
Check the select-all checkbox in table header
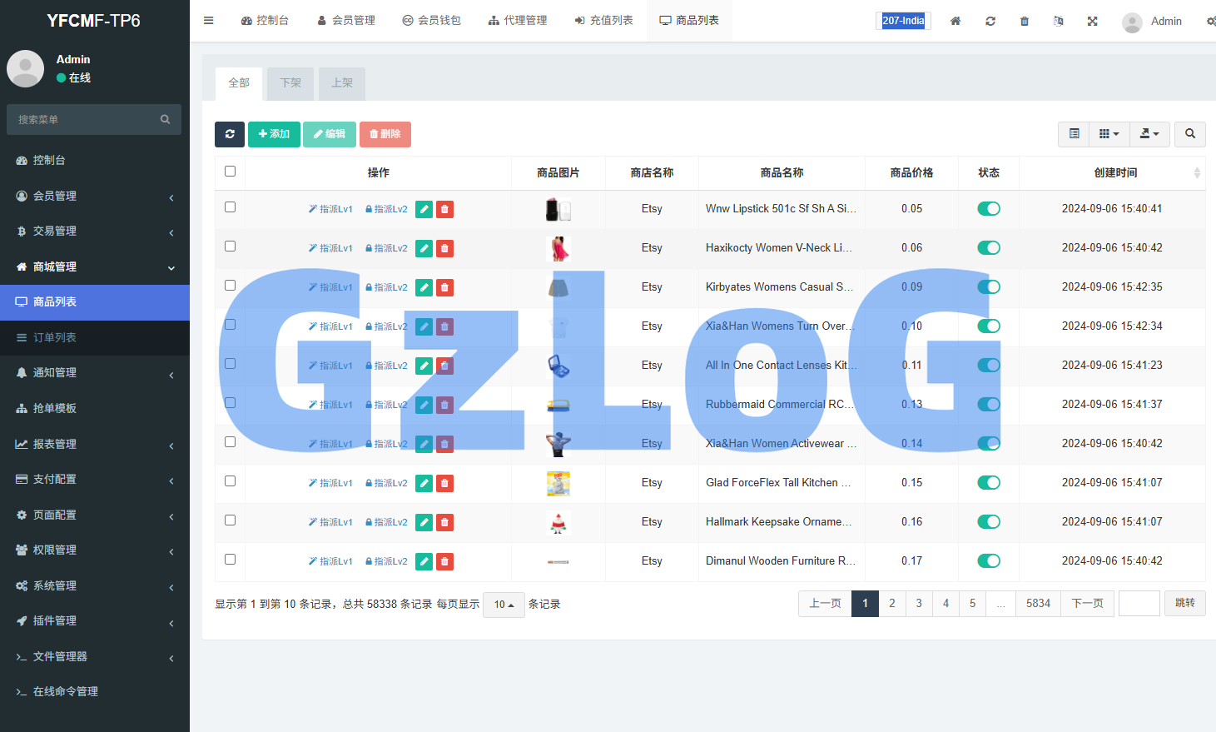click(x=231, y=172)
